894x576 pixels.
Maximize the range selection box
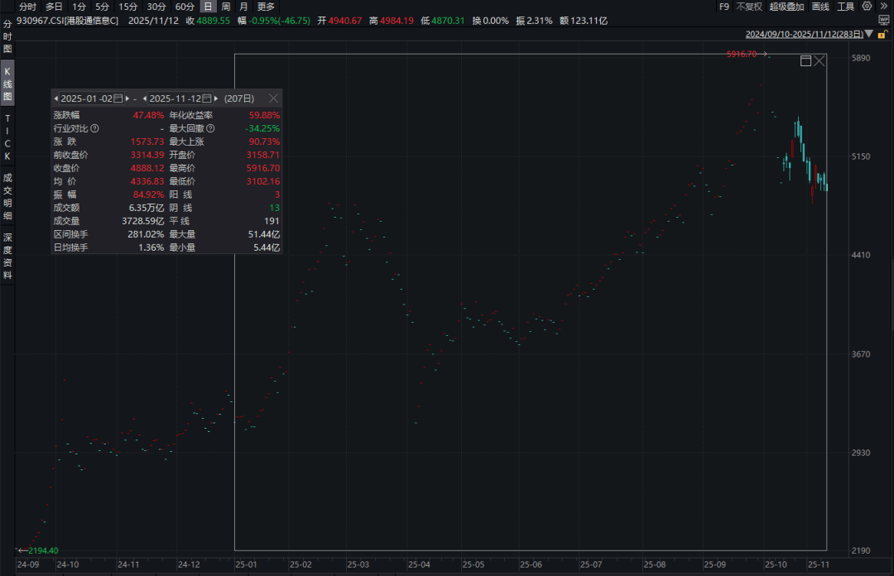[805, 61]
